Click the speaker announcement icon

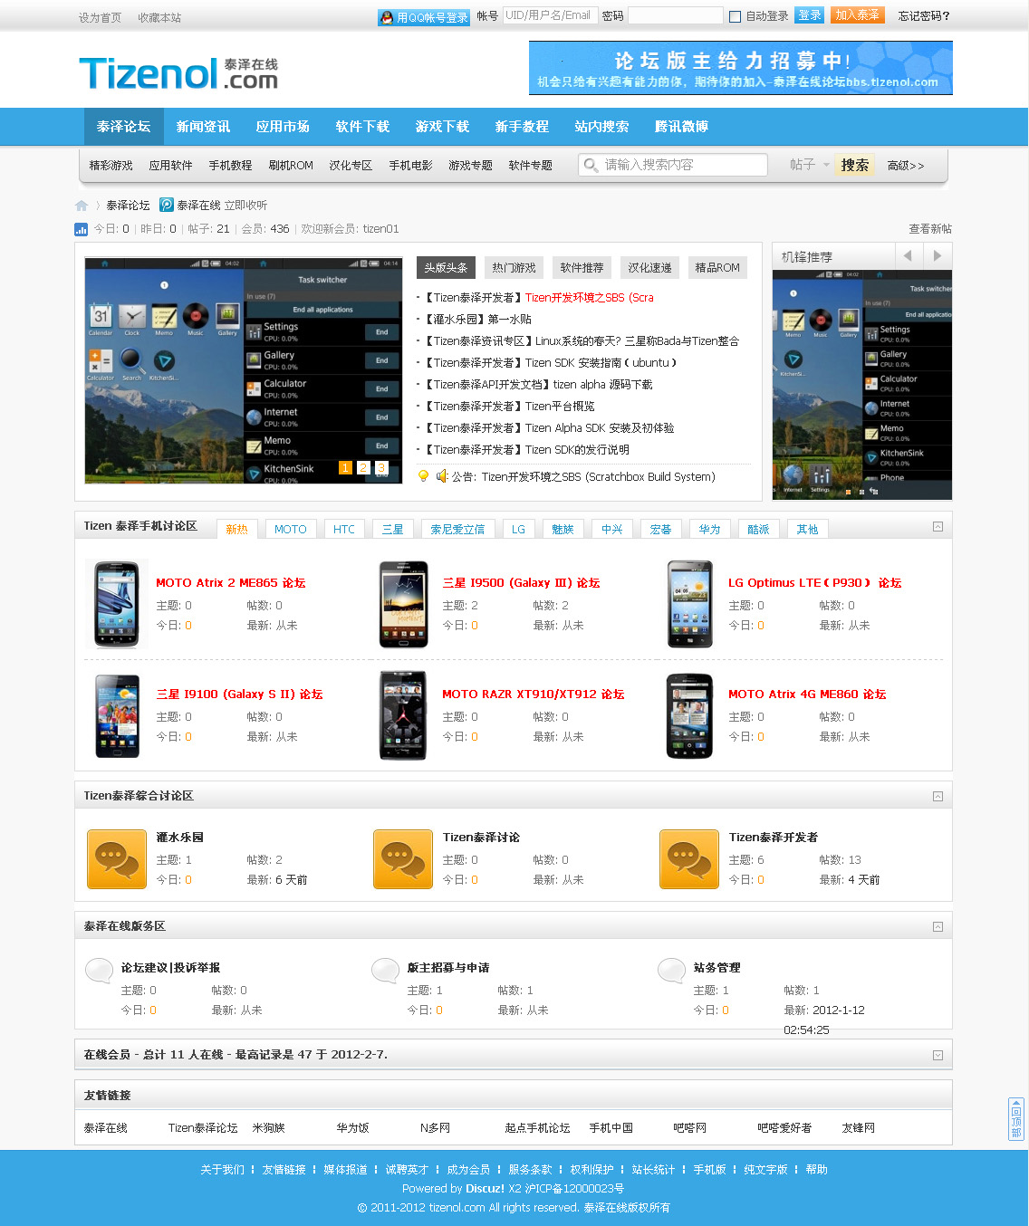click(442, 476)
